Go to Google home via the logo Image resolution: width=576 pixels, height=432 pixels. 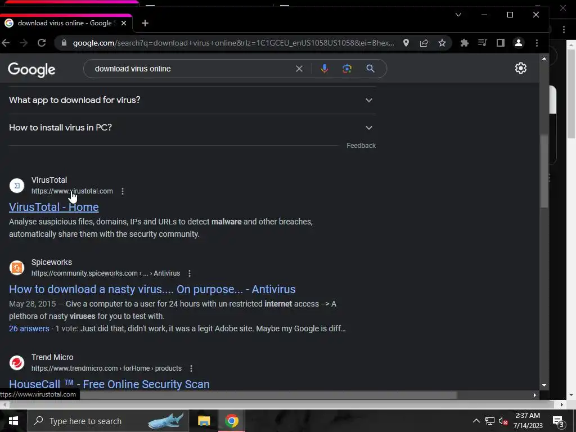click(x=31, y=69)
